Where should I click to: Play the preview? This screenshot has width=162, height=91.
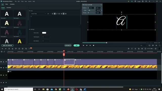tap(90, 45)
